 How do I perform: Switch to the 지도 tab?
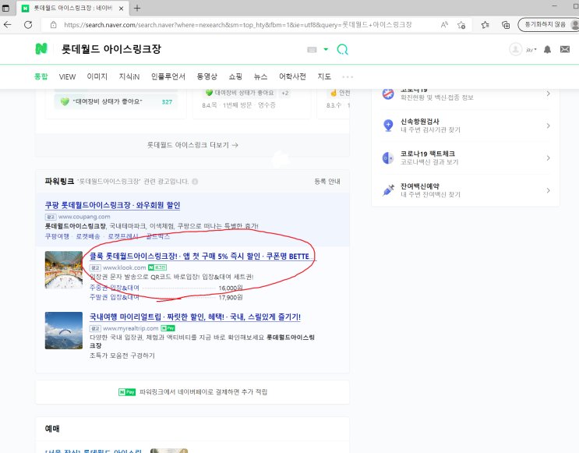point(324,76)
